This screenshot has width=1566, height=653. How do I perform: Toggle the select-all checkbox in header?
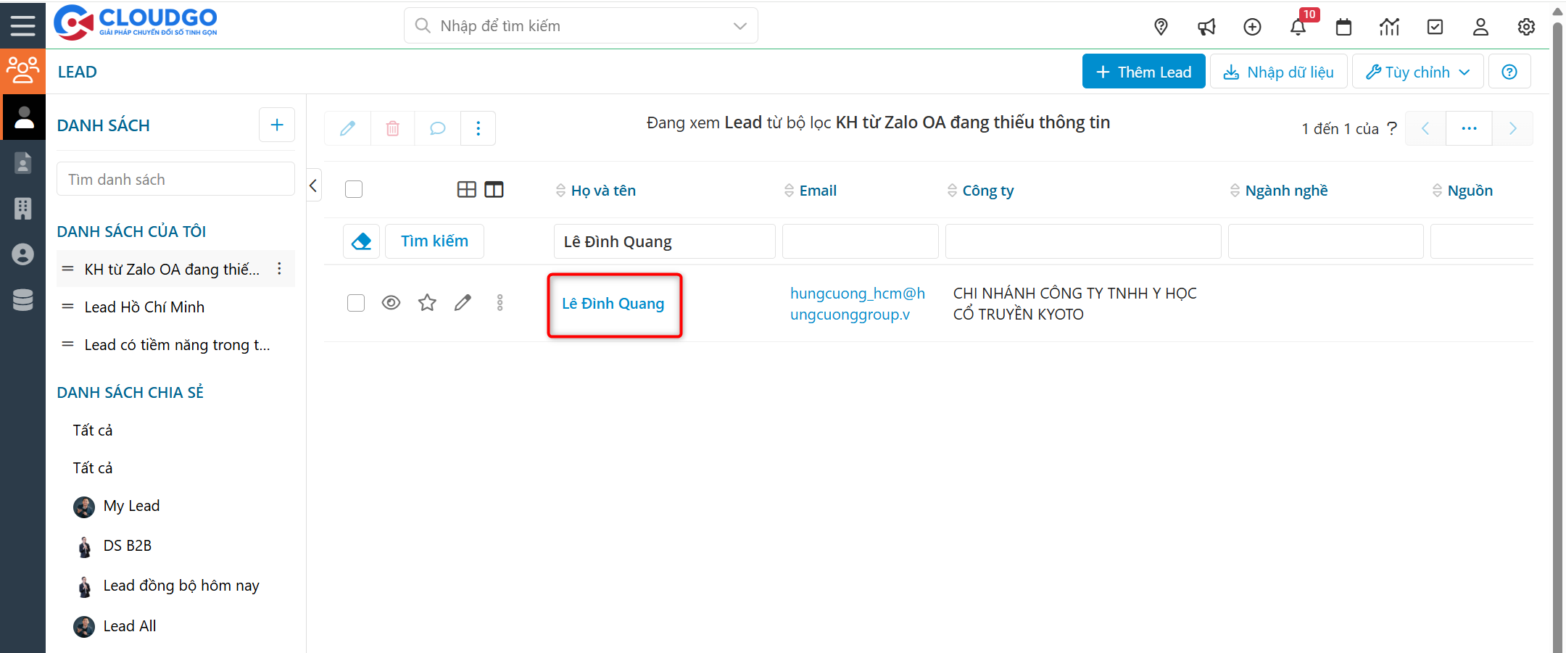coord(354,190)
